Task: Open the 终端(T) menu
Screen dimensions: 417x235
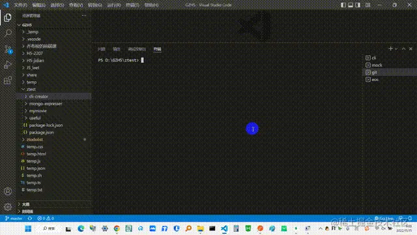Action: pos(132,5)
